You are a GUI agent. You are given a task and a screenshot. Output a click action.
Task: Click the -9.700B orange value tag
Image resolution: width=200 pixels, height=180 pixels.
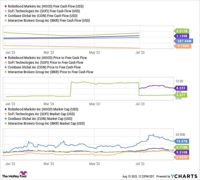(x=183, y=46)
